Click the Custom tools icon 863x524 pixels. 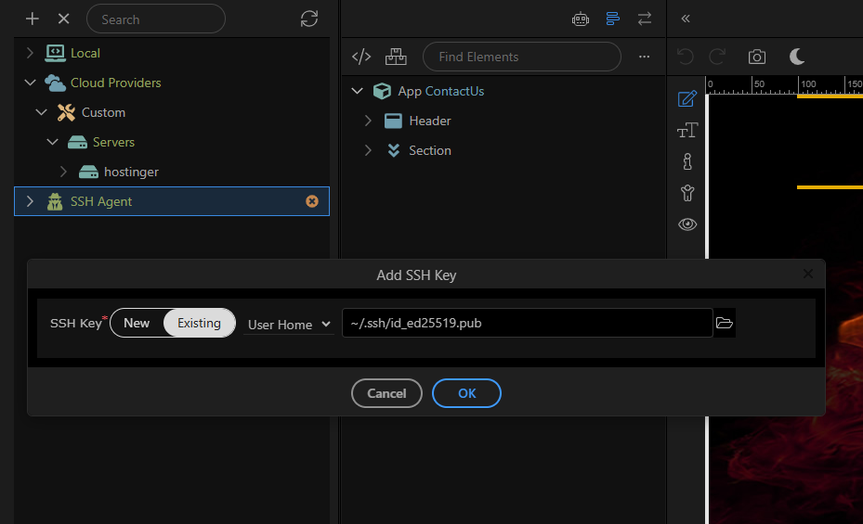[67, 112]
